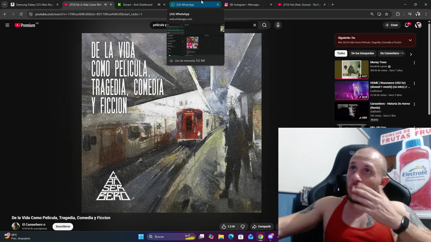The width and height of the screenshot is (431, 242).
Task: Mute the De la Vida Como Pelicula tab
Action: pyautogui.click(x=105, y=4)
